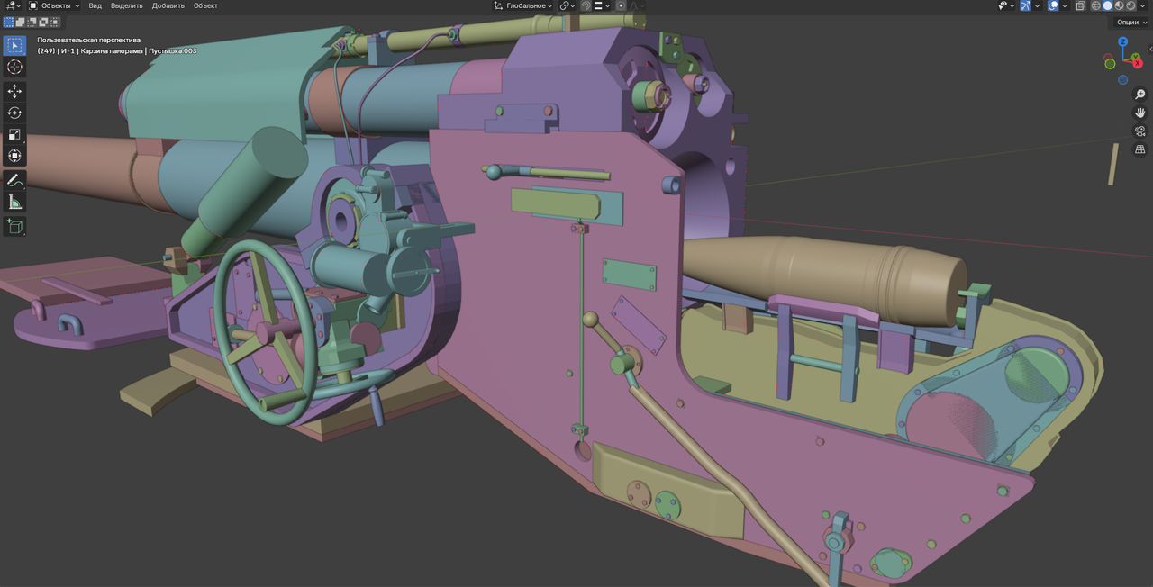
Task: Click the "Пользовательская перспектива" viewport label
Action: click(88, 40)
